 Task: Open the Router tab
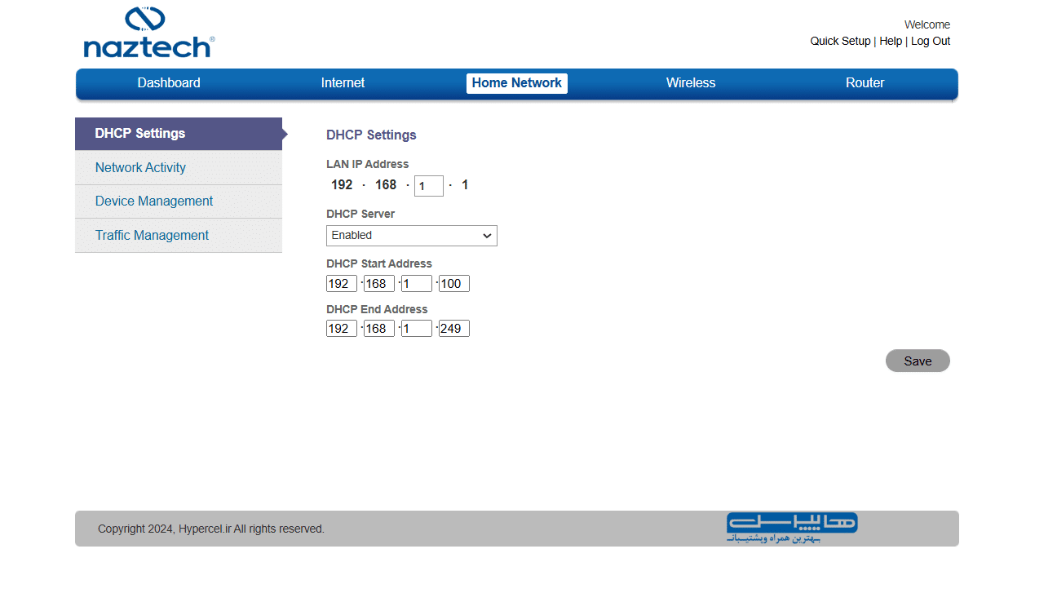(865, 83)
